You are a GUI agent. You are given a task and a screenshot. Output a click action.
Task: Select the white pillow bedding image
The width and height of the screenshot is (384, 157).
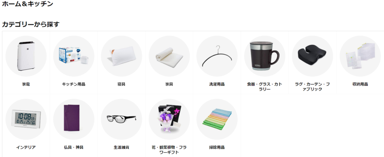tap(121, 56)
